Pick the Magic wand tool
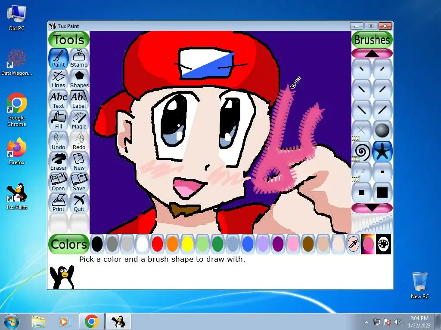 tap(79, 120)
